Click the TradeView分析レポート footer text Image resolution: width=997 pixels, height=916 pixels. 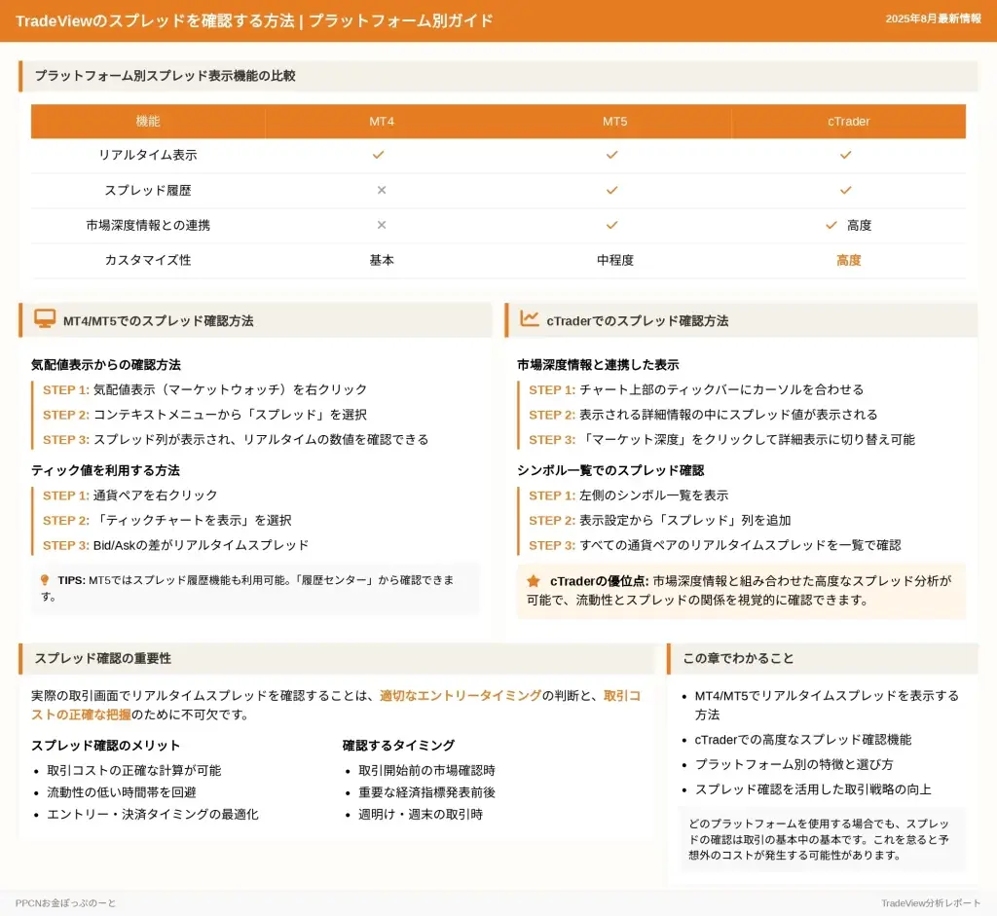click(x=931, y=902)
